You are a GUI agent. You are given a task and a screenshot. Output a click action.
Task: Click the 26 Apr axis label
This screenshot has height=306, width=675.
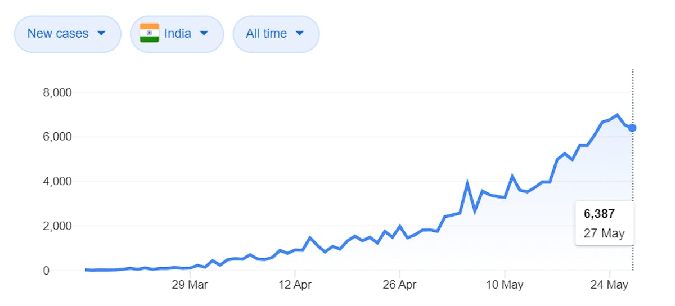click(399, 285)
